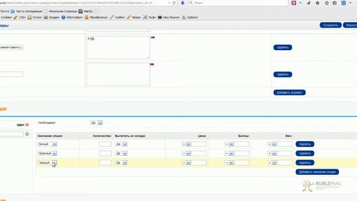Open weight prefix dropdown in Черный row
Image resolution: width=357 pixels, height=201 pixels.
pos(272,162)
